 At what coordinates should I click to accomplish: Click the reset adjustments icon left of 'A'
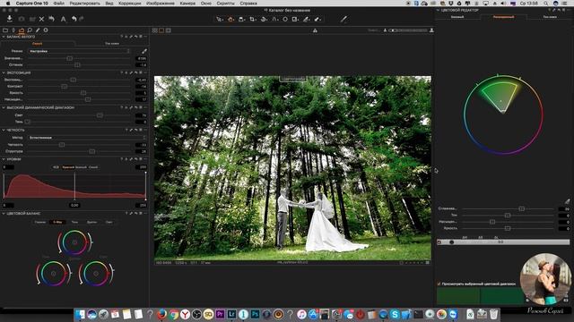52,19
